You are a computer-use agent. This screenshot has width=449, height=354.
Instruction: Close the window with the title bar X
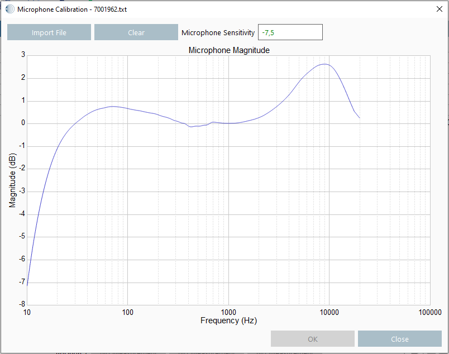(438, 9)
